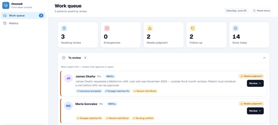Open History in the sidebar
This screenshot has width=278, height=125.
[23, 23]
